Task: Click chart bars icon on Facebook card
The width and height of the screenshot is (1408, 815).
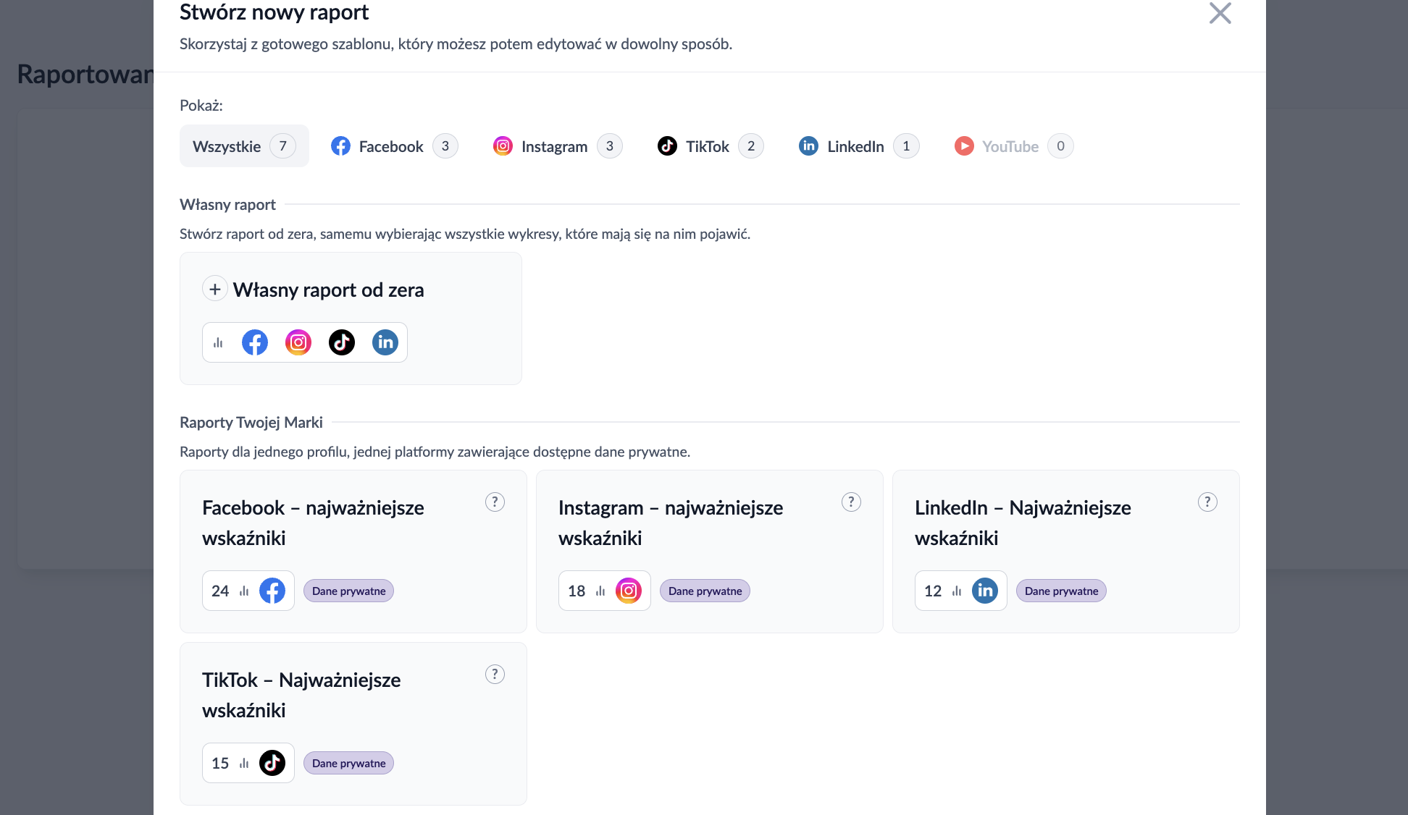Action: pos(244,591)
